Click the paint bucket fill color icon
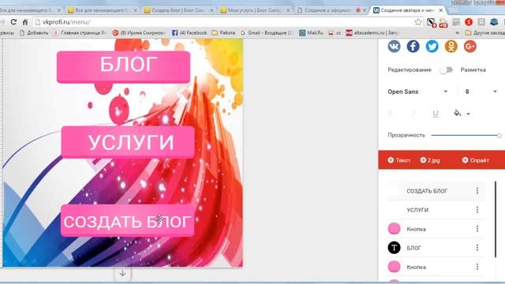The height and width of the screenshot is (284, 505). [457, 113]
